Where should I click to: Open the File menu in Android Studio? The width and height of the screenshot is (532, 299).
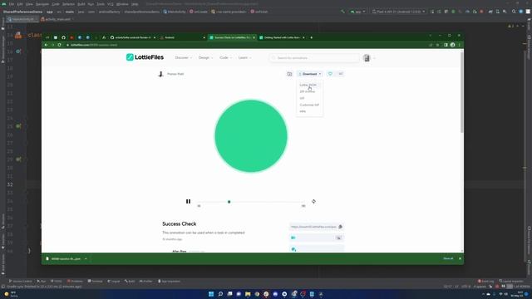[x=12, y=4]
